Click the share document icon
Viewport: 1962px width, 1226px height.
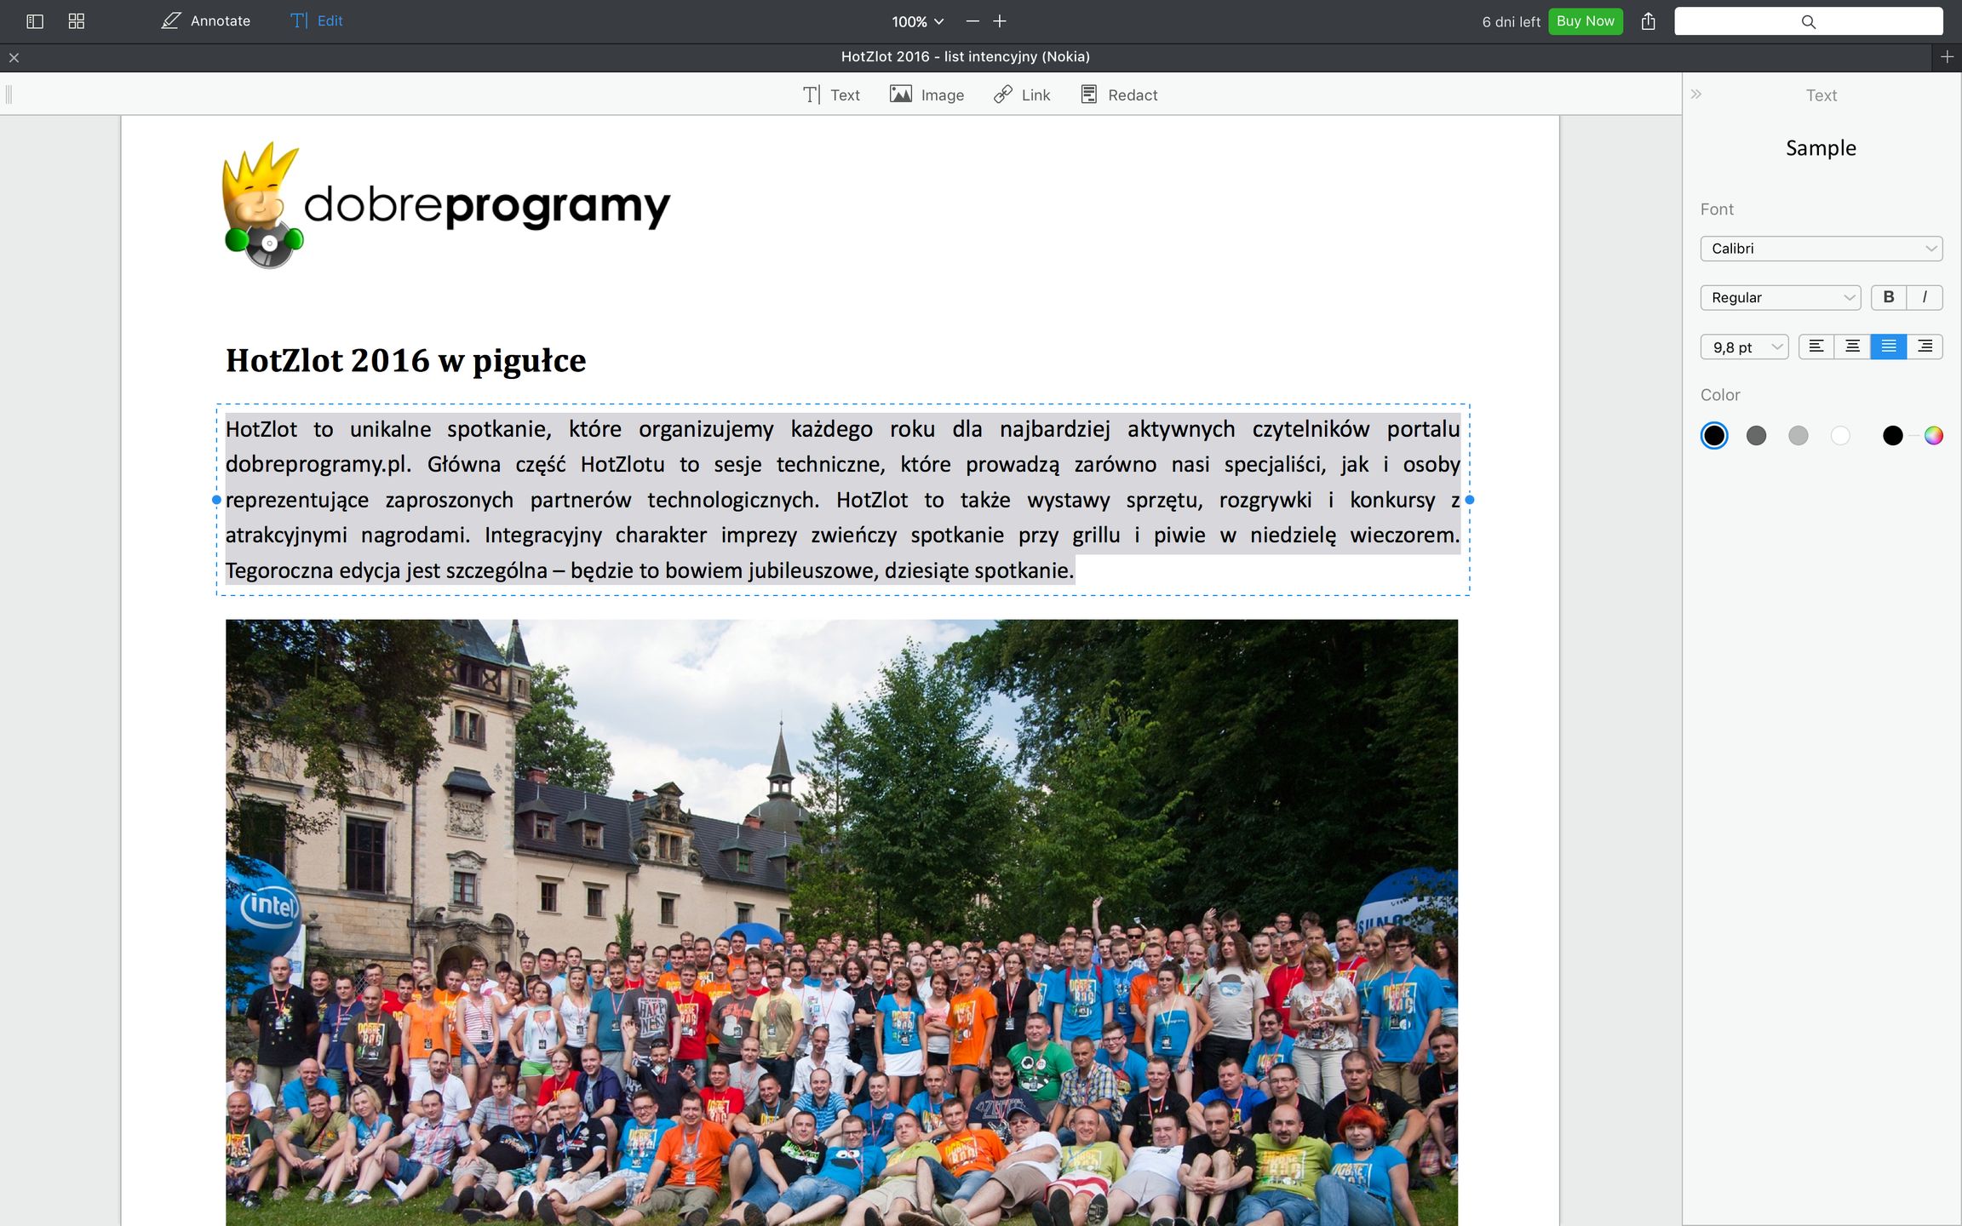coord(1649,21)
